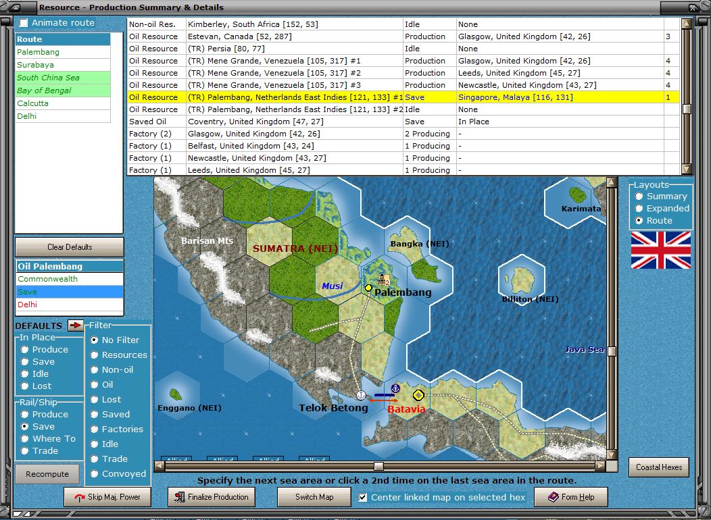
Task: Select the (TR) Persia oil resource row
Action: 403,49
